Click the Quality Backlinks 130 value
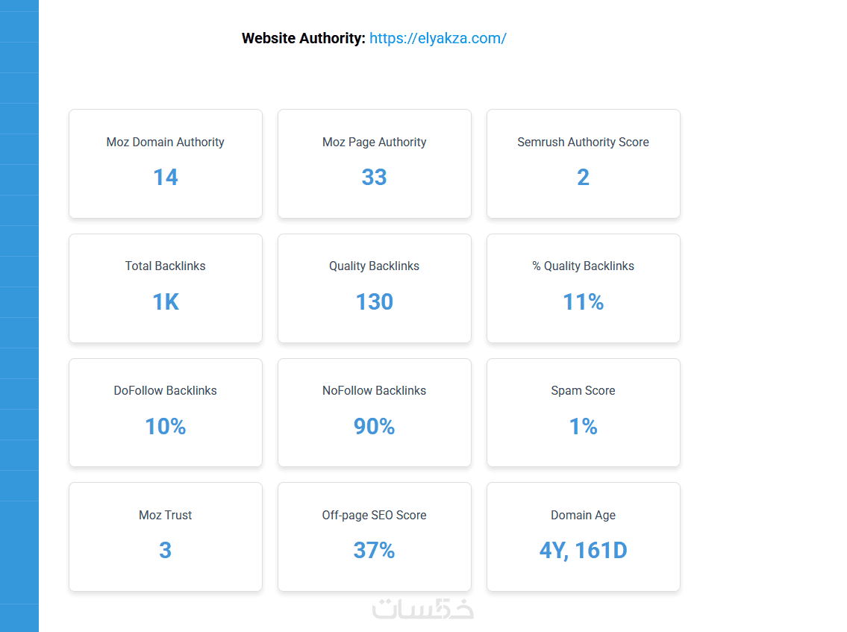Screen dimensions: 847x632 click(x=374, y=302)
